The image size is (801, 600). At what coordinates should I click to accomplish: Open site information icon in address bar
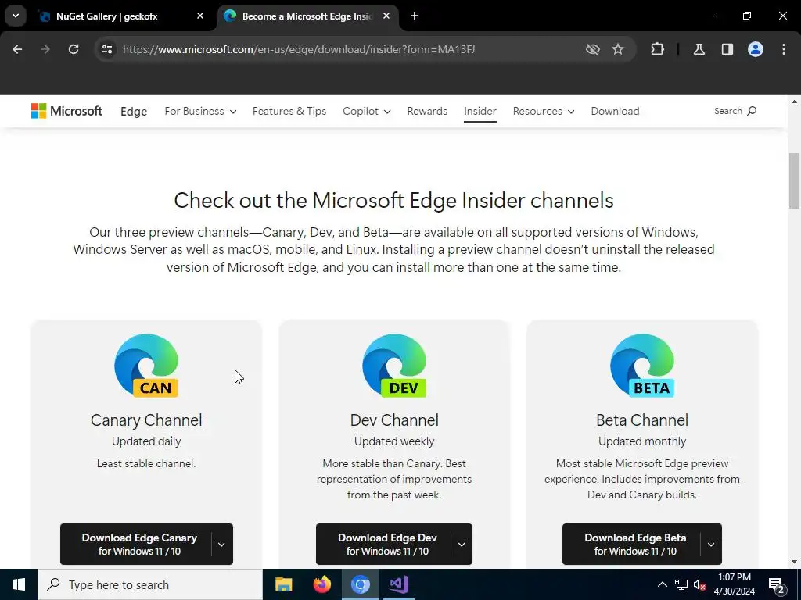(x=106, y=49)
